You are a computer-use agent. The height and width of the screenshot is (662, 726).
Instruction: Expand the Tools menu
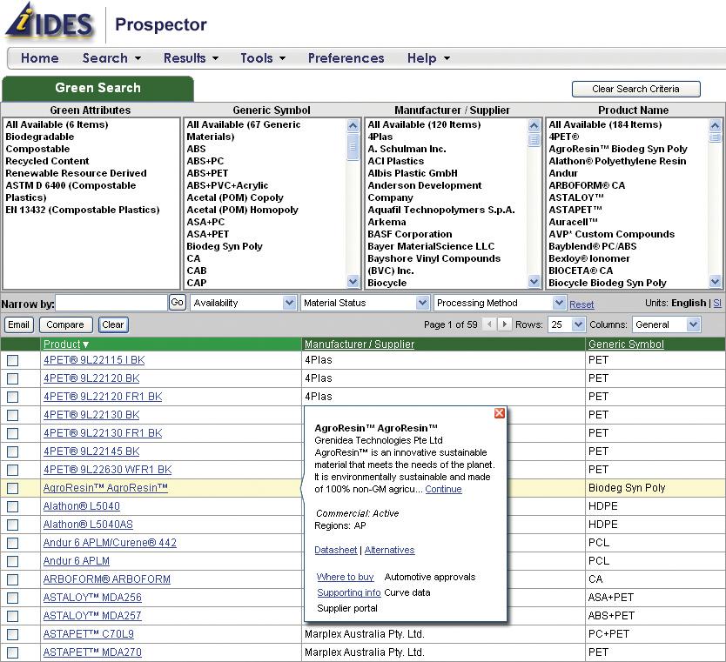click(x=263, y=58)
